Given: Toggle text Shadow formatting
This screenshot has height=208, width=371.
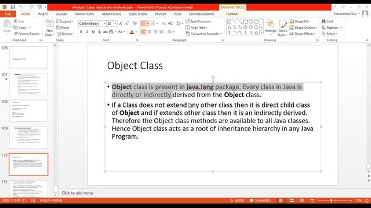Looking at the screenshot, I should click(99, 32).
